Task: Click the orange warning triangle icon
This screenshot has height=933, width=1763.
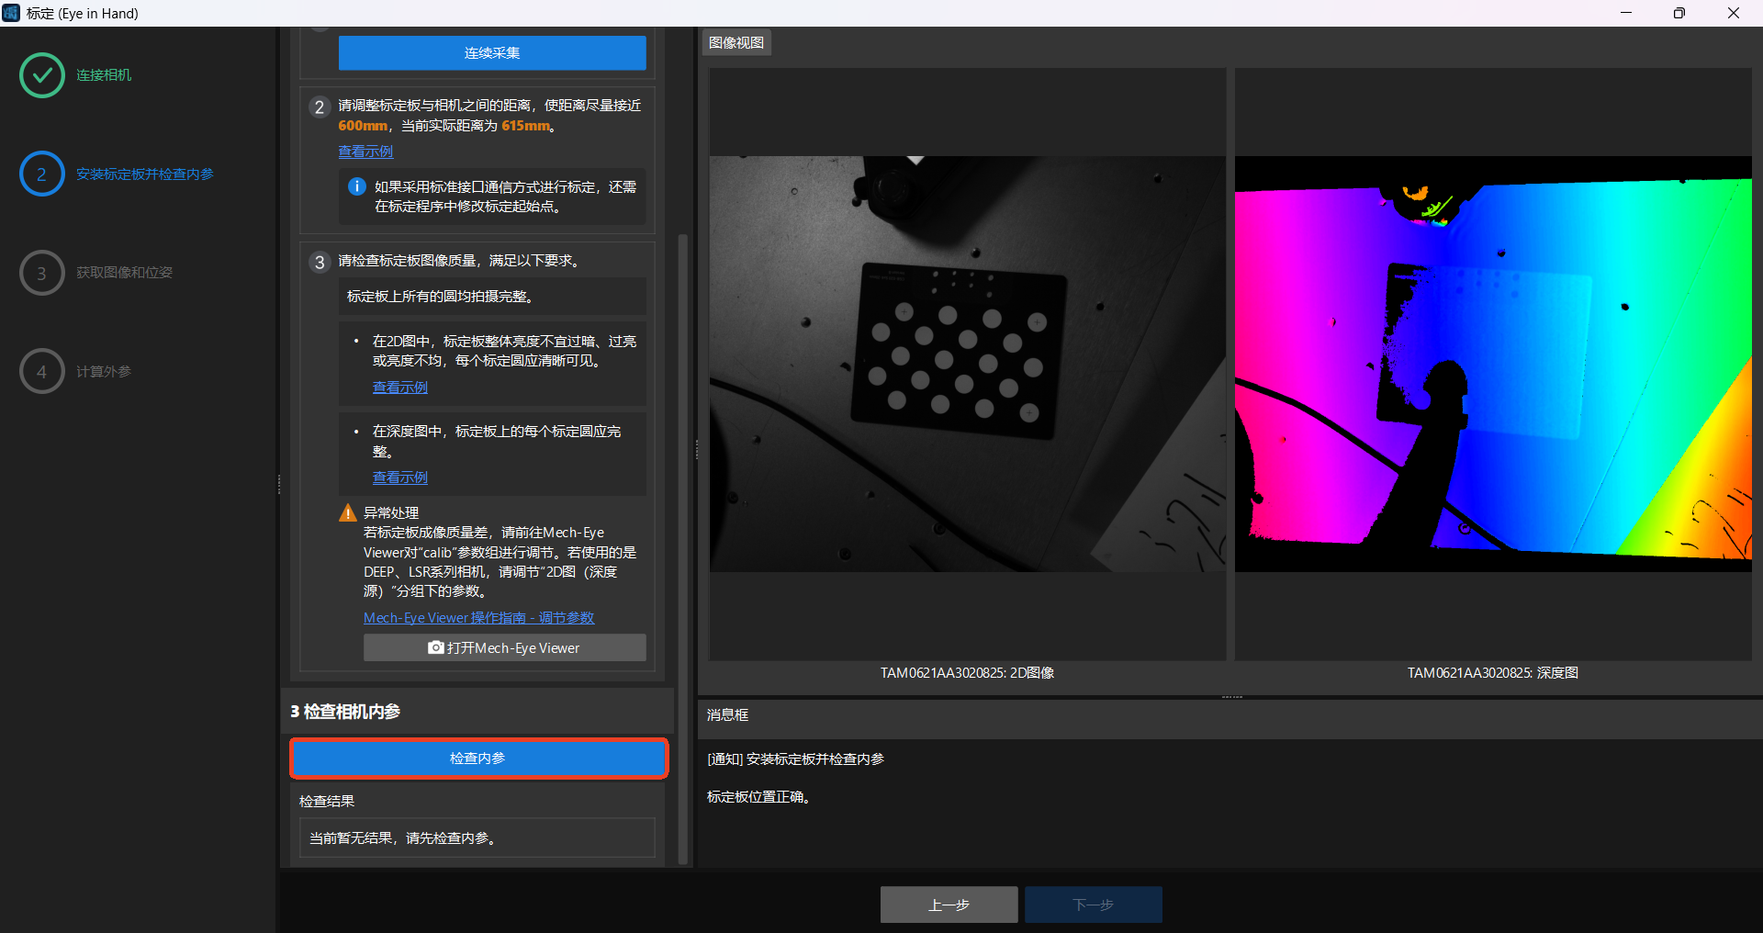Action: coord(348,512)
